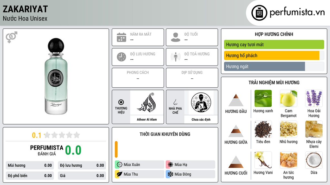Click the perfumista.vn perfume bottle logo icon
This screenshot has width=330, height=185.
pyautogui.click(x=259, y=13)
